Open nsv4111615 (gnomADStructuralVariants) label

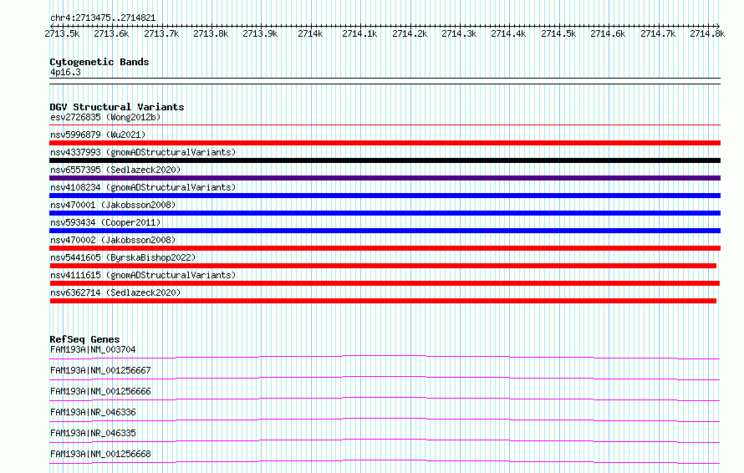coord(143,275)
